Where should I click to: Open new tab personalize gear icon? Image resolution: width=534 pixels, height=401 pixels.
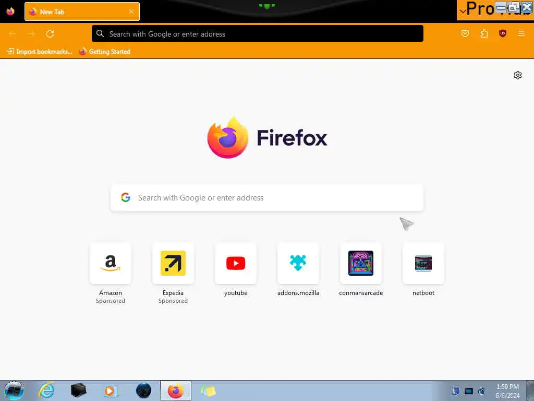point(518,75)
